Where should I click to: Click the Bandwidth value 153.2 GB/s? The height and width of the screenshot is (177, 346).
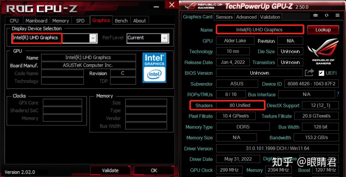click(316, 137)
